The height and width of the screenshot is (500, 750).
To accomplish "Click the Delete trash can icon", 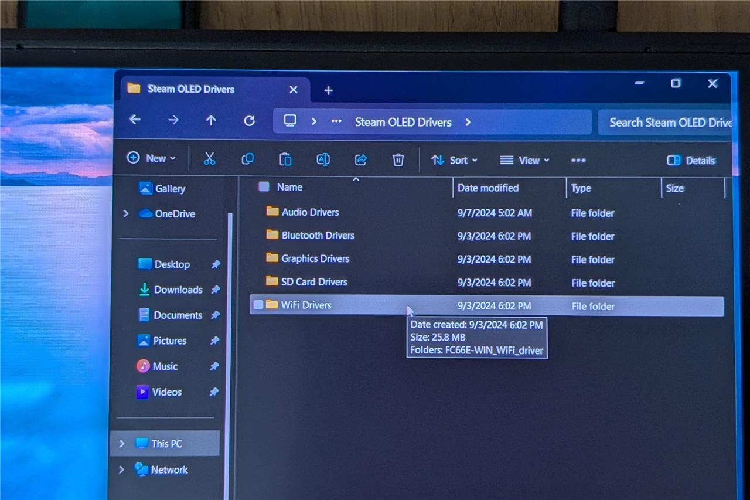I will pyautogui.click(x=398, y=159).
